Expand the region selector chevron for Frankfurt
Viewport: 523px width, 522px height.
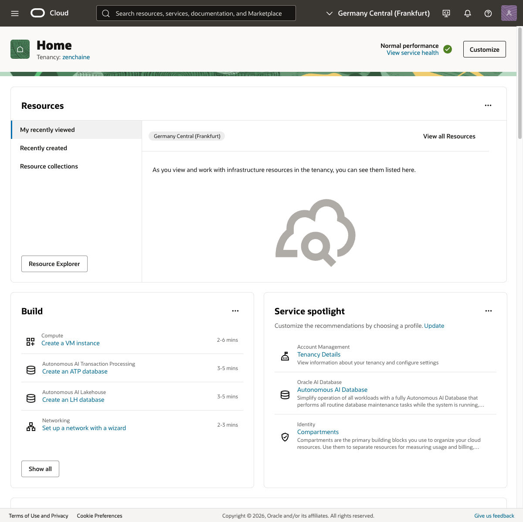coord(329,13)
